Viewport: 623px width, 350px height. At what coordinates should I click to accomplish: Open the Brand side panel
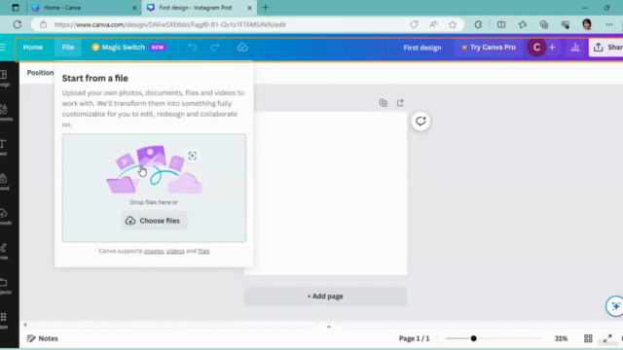click(4, 182)
